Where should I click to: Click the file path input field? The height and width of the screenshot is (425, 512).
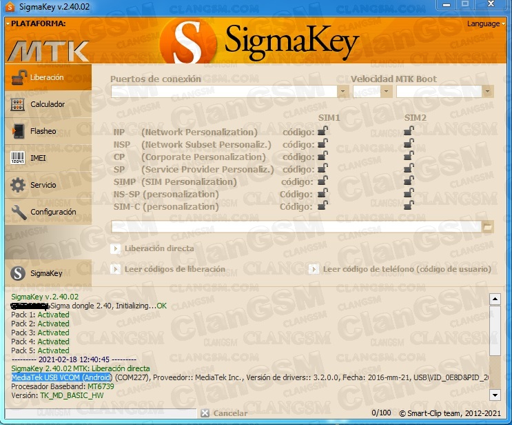pos(296,226)
